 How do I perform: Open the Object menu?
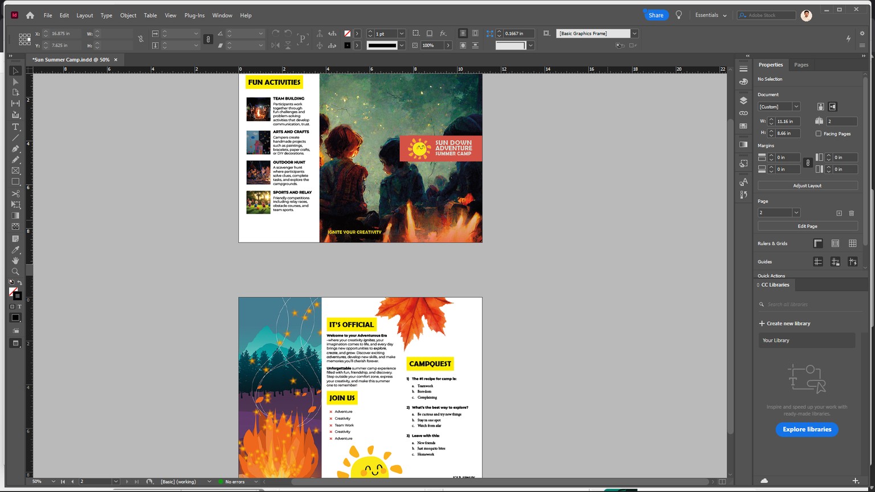click(x=128, y=15)
